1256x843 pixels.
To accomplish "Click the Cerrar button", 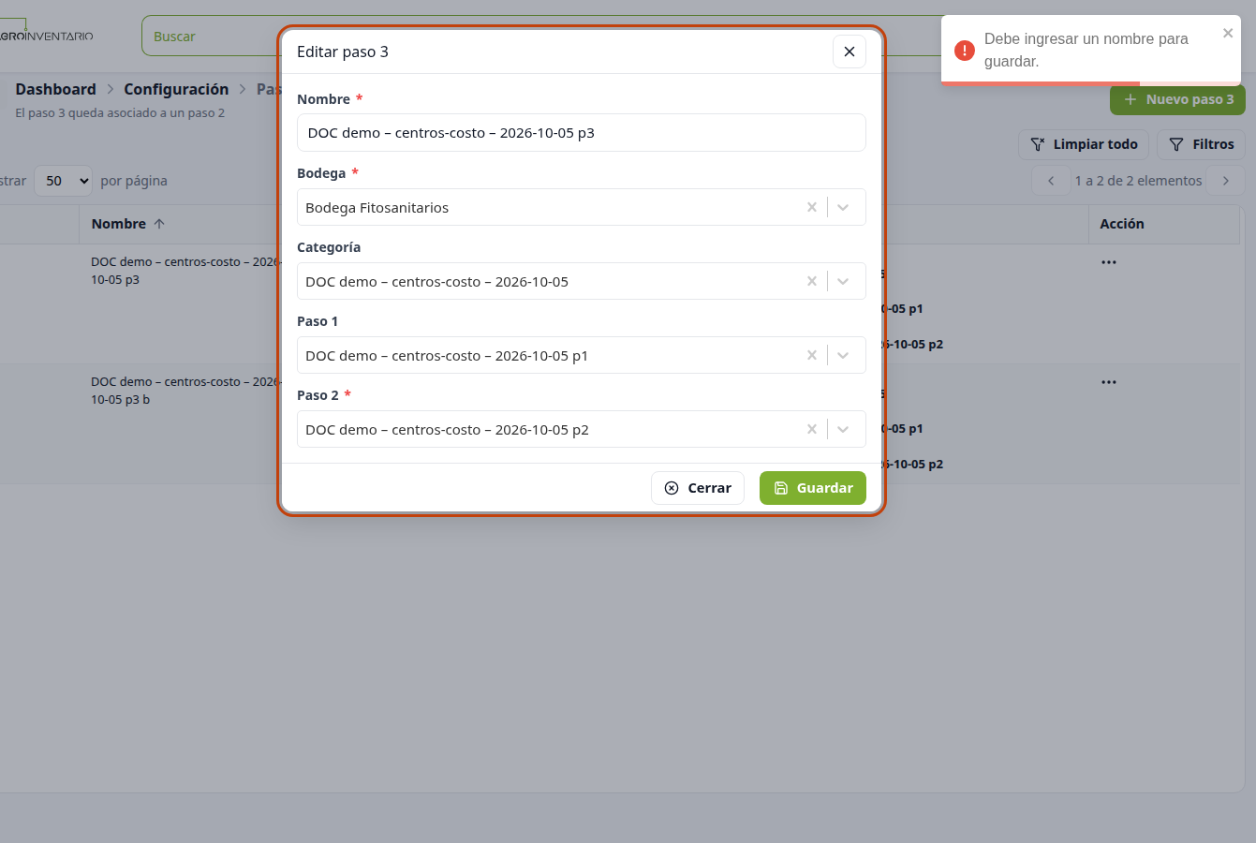I will pos(698,488).
